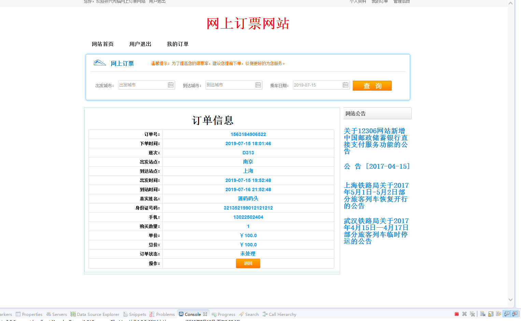Screen dimensions: 521x321
Task: Clear the Console output
Action: tap(482, 314)
